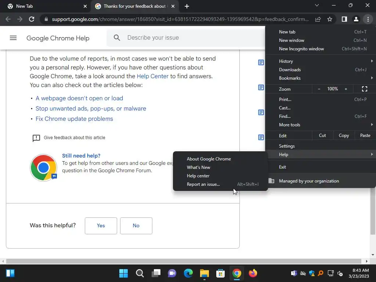Toggle fullscreen mode in the Zoom row
The height and width of the screenshot is (282, 376).
pyautogui.click(x=365, y=89)
